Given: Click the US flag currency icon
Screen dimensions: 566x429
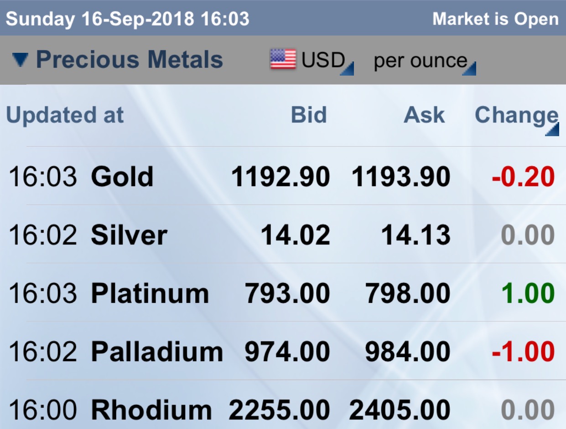Looking at the screenshot, I should (x=283, y=60).
